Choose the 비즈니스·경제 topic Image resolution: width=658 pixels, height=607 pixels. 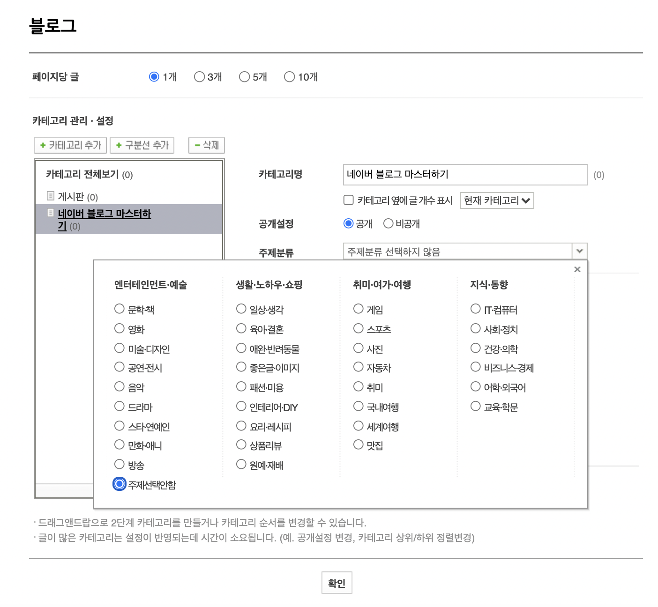(x=476, y=367)
